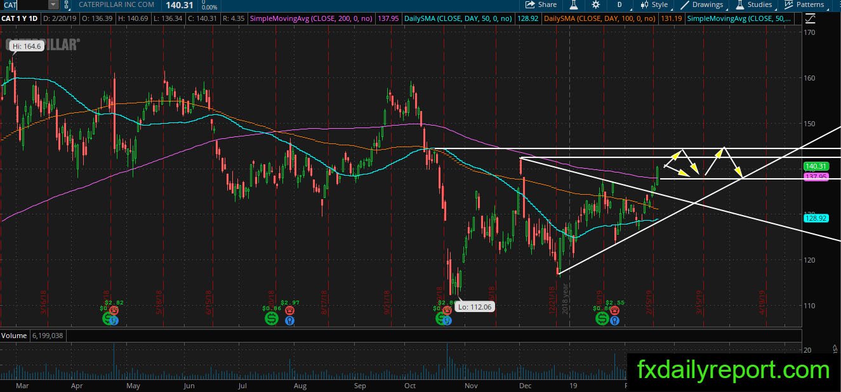Click the Share icon in the toolbar
The image size is (841, 392).
click(x=530, y=4)
